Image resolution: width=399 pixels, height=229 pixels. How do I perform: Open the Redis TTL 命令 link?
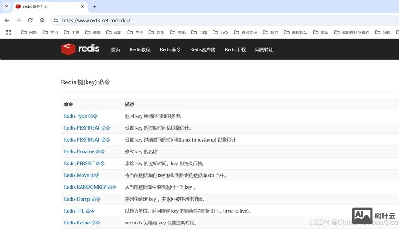(x=79, y=211)
